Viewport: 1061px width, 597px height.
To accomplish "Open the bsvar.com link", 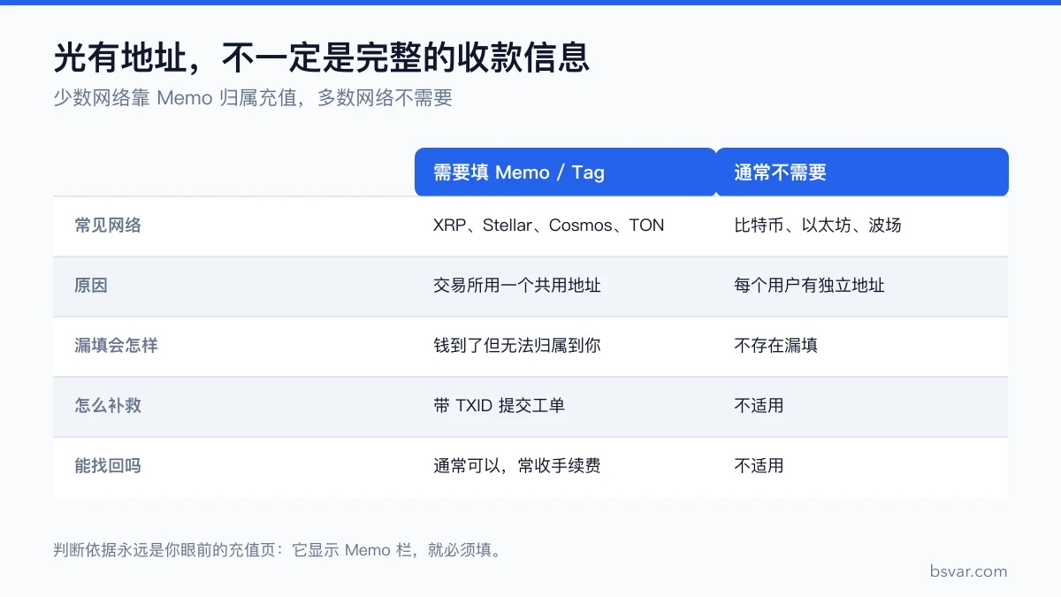I will [968, 571].
